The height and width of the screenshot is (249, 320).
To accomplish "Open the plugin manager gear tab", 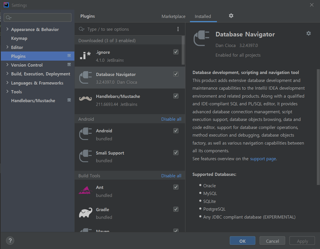I will (231, 16).
